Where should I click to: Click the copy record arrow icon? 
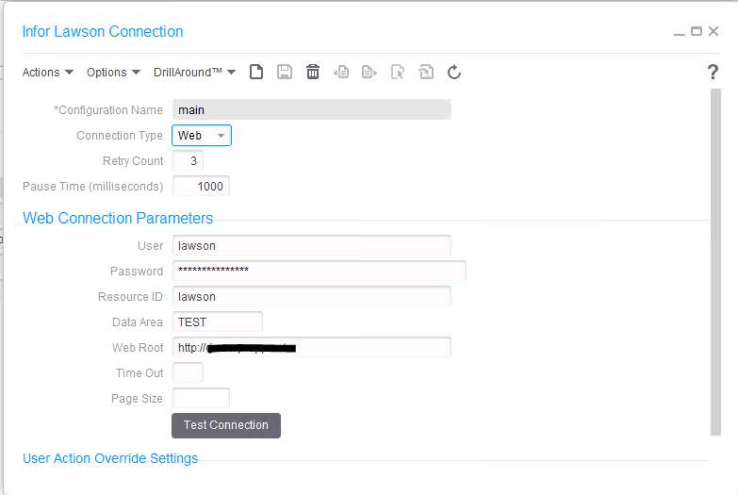click(426, 72)
